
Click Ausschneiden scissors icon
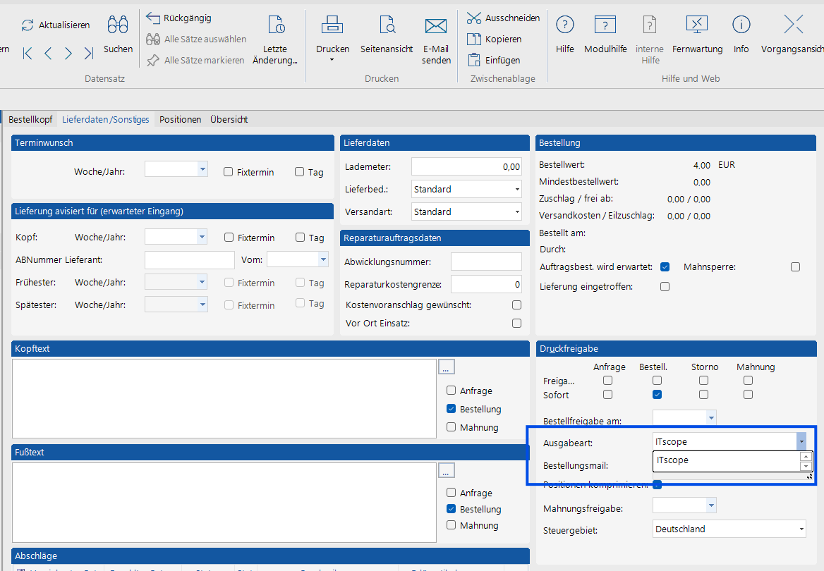click(475, 18)
